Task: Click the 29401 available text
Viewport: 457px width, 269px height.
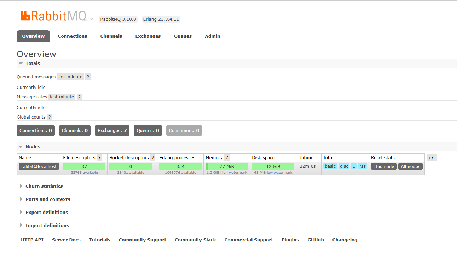Action: click(131, 173)
